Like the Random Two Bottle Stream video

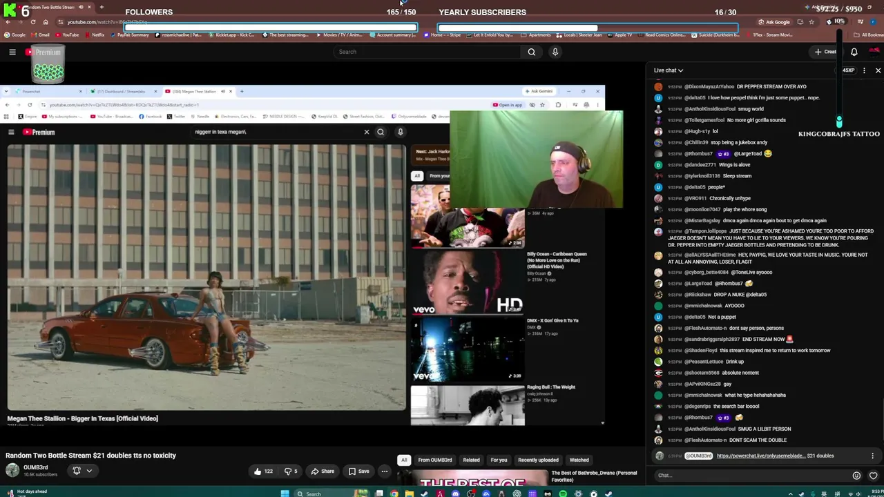(263, 471)
